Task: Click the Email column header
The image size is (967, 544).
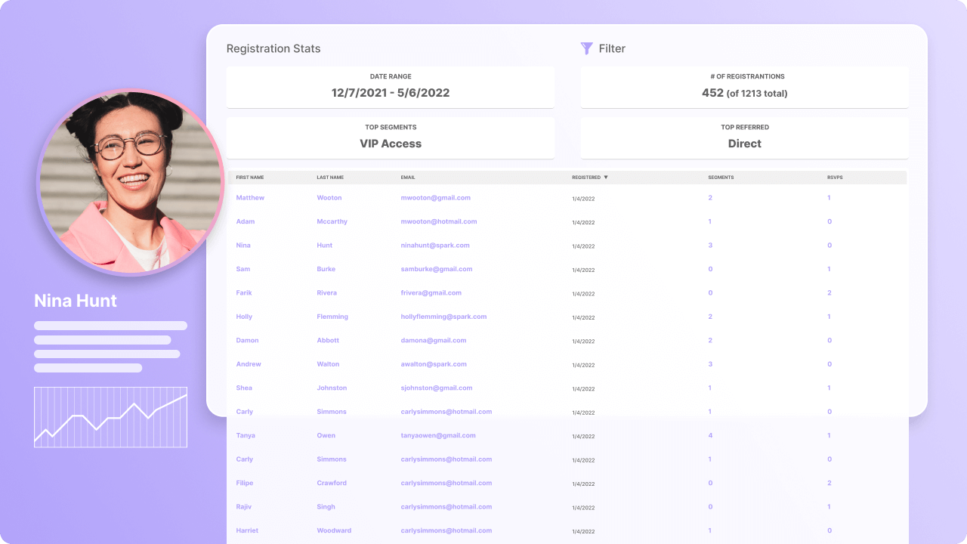Action: point(408,178)
